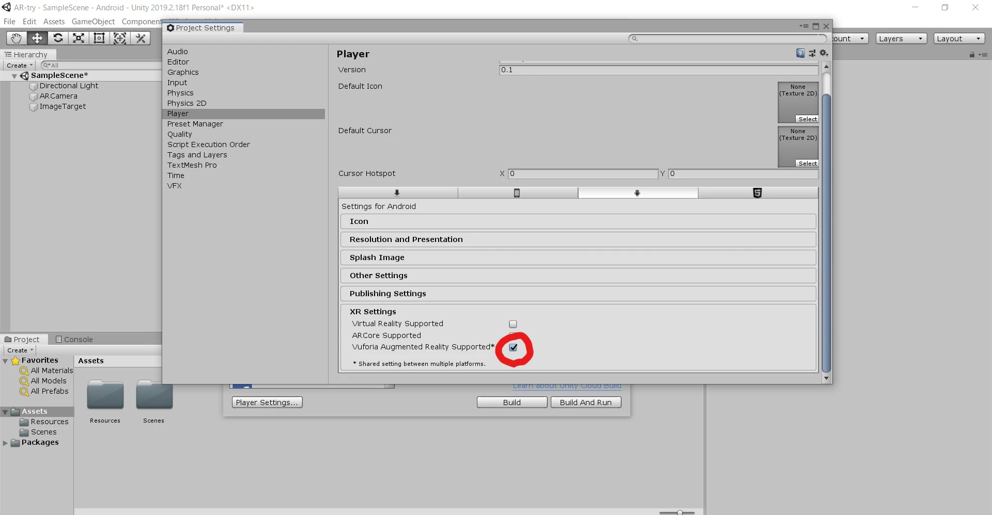Open the Hierarchy Create dropdown
This screenshot has height=515, width=992.
(x=20, y=66)
